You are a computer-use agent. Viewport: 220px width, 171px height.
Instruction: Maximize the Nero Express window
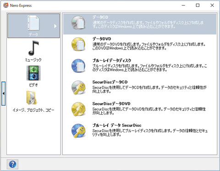tap(198, 6)
